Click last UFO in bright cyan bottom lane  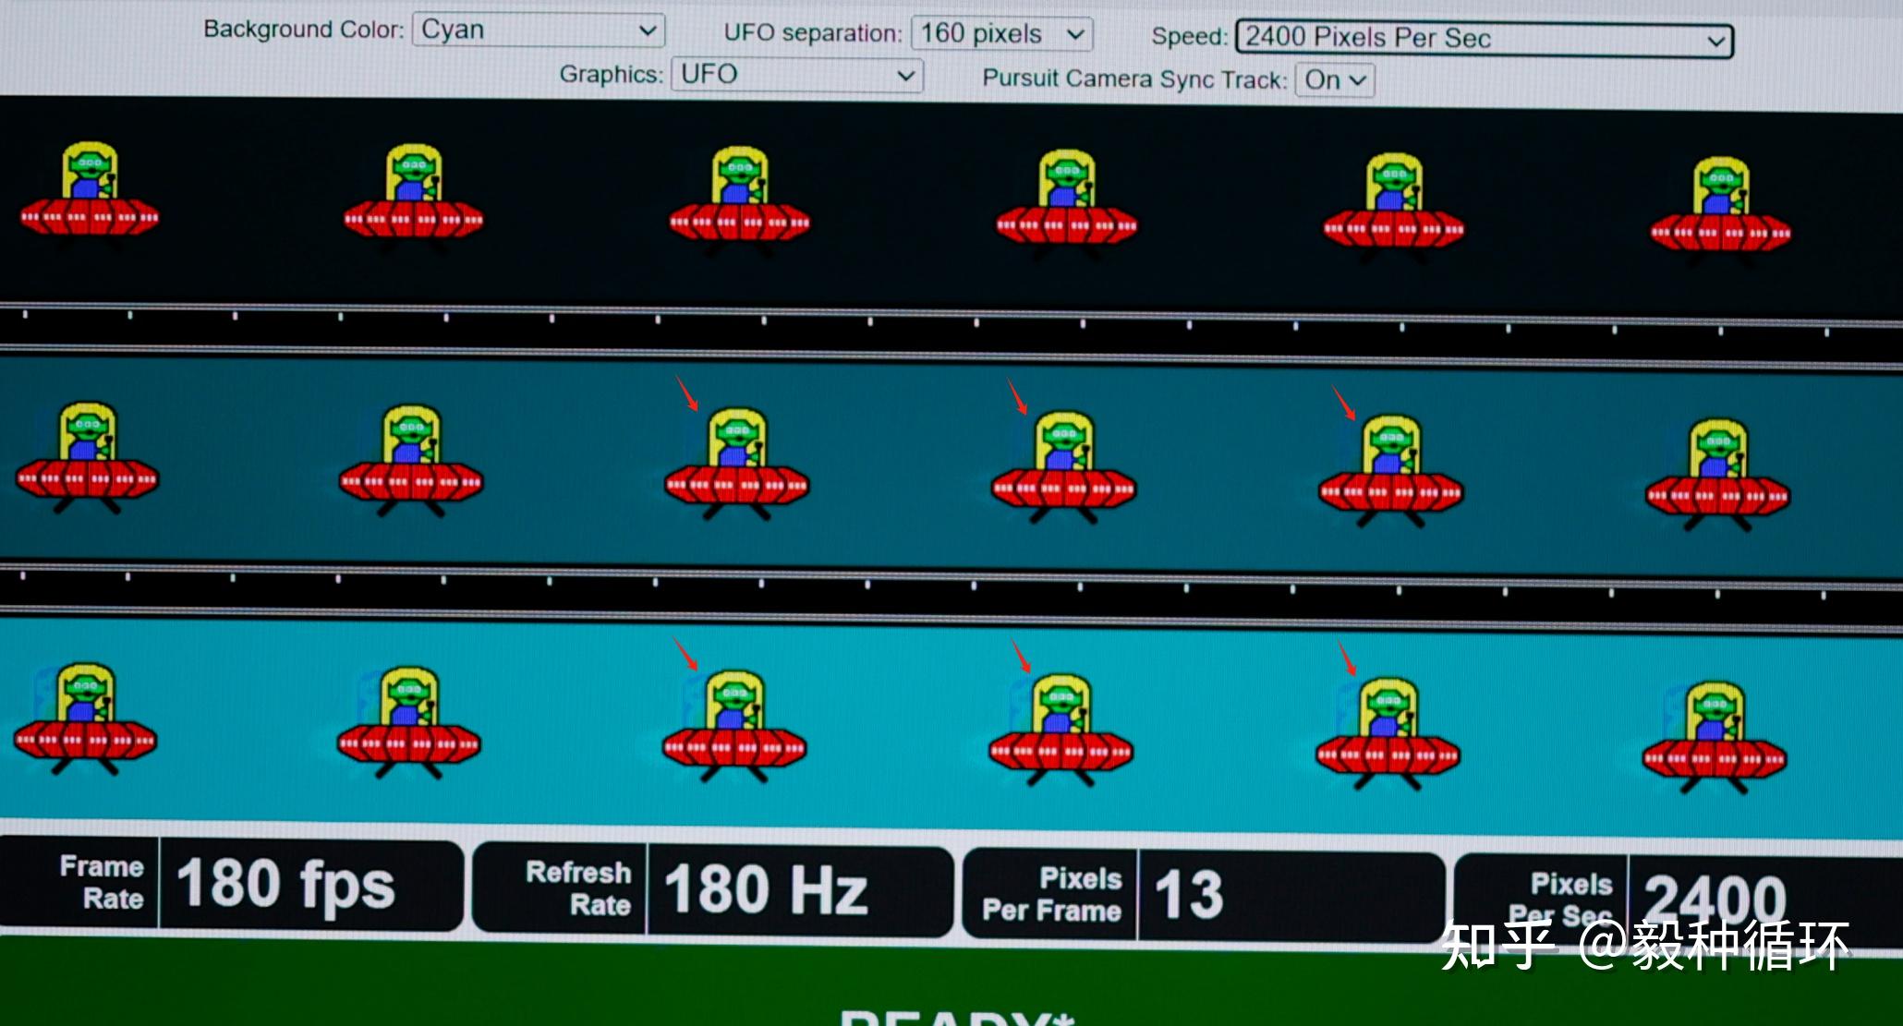1715,737
